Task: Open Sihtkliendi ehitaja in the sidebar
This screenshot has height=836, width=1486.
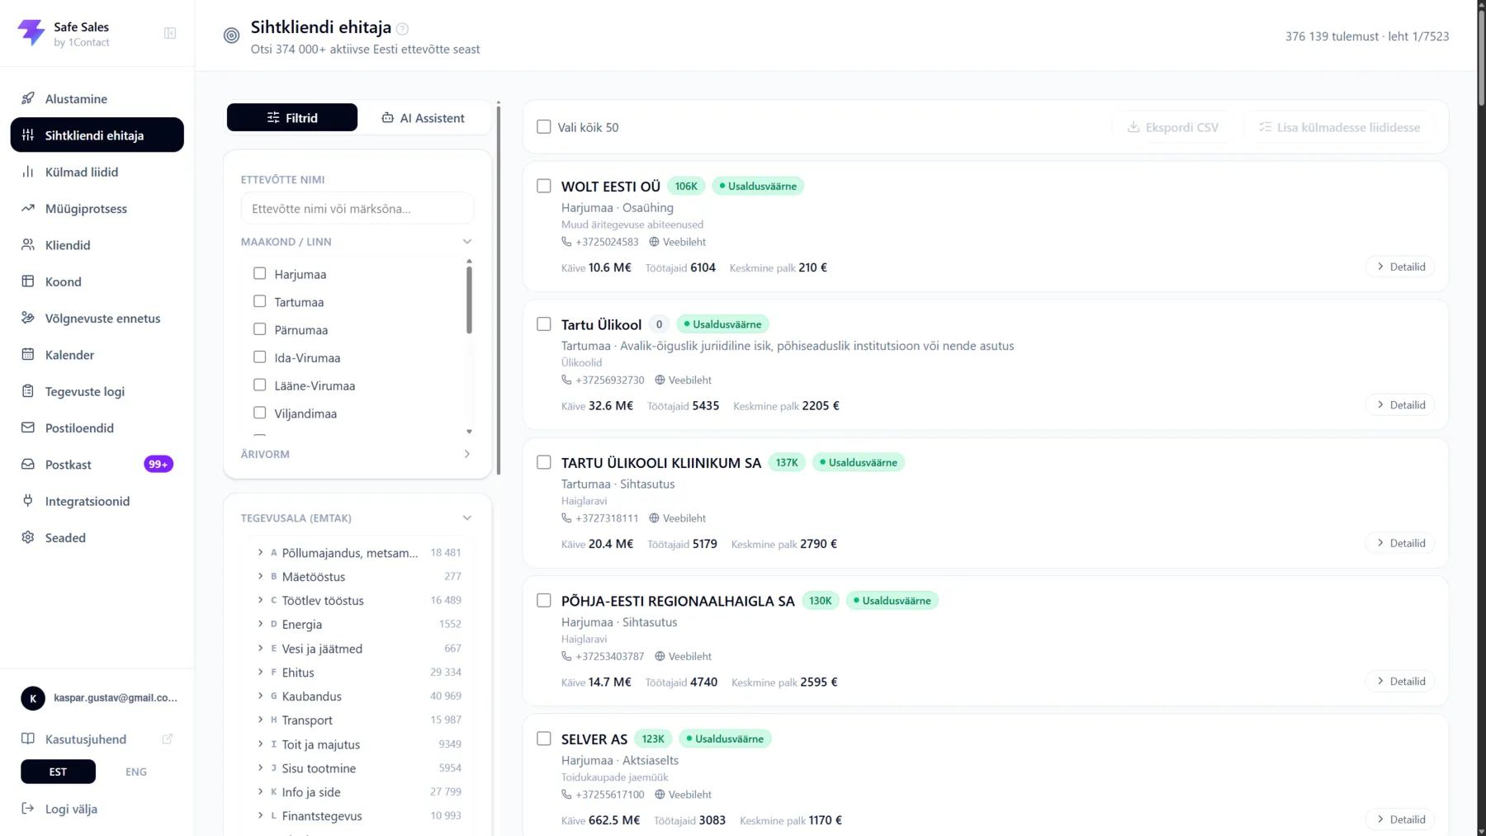Action: [x=97, y=135]
